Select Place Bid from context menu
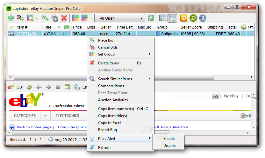 point(120,40)
